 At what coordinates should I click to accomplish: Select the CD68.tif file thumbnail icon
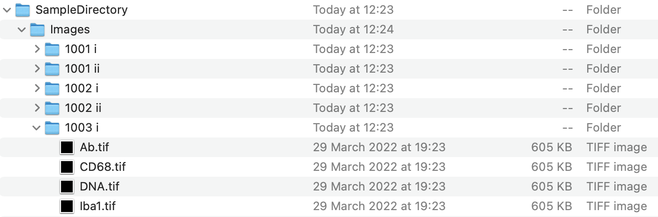pos(67,167)
